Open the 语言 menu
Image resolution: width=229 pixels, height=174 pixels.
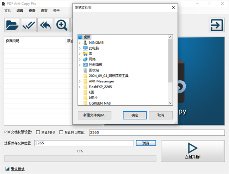coord(44,11)
